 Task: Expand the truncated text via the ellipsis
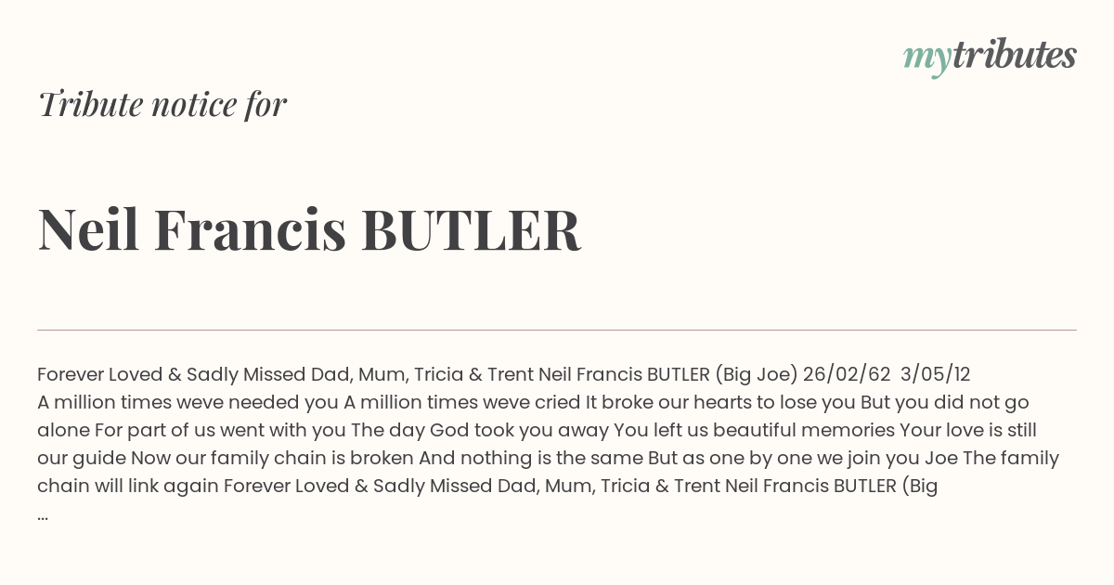point(43,513)
